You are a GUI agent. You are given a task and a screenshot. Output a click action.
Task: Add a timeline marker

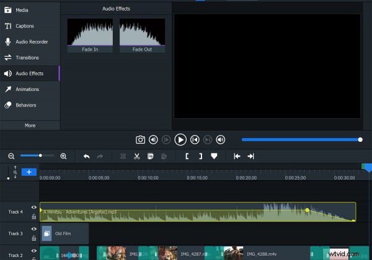(x=214, y=156)
